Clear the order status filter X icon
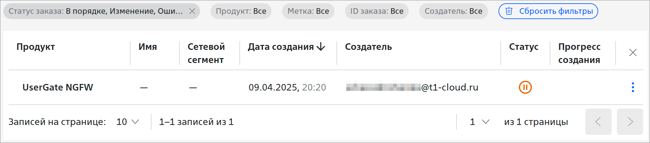This screenshot has height=143, width=650. [193, 11]
